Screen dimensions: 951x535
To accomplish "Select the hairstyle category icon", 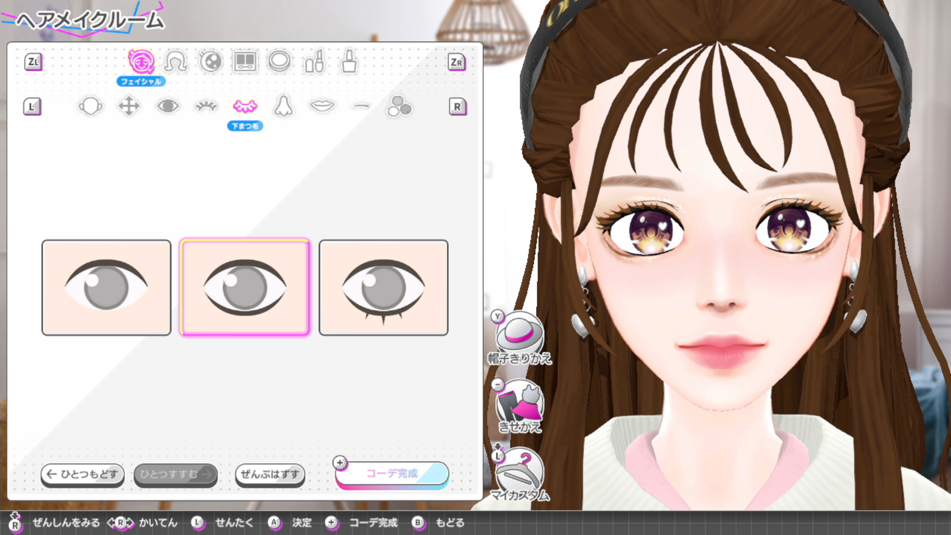I will [175, 62].
